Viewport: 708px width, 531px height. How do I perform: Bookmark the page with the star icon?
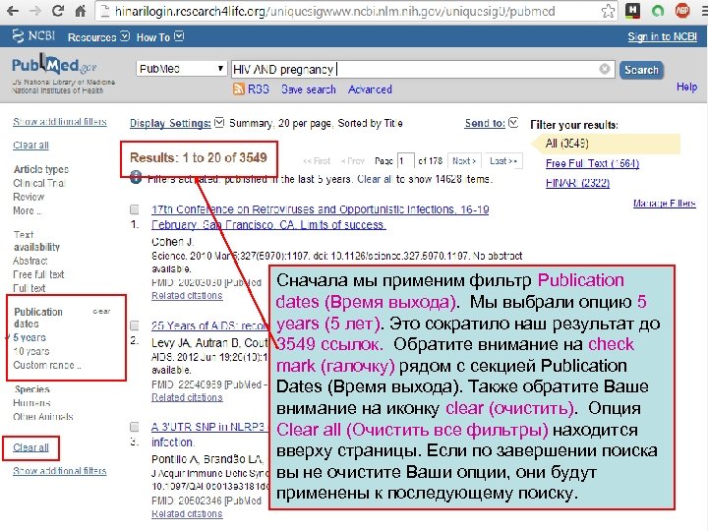[609, 11]
